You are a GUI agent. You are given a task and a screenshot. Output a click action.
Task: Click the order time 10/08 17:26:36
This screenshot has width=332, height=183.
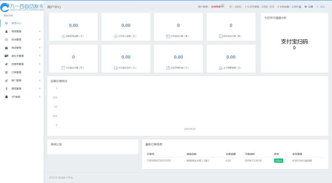253,161
